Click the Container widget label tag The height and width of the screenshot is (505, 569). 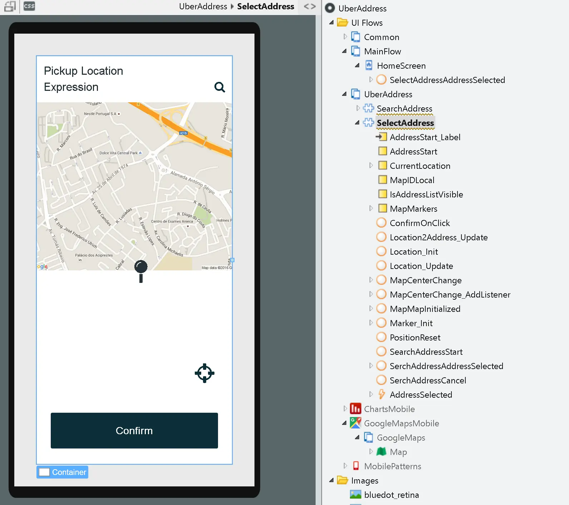63,472
